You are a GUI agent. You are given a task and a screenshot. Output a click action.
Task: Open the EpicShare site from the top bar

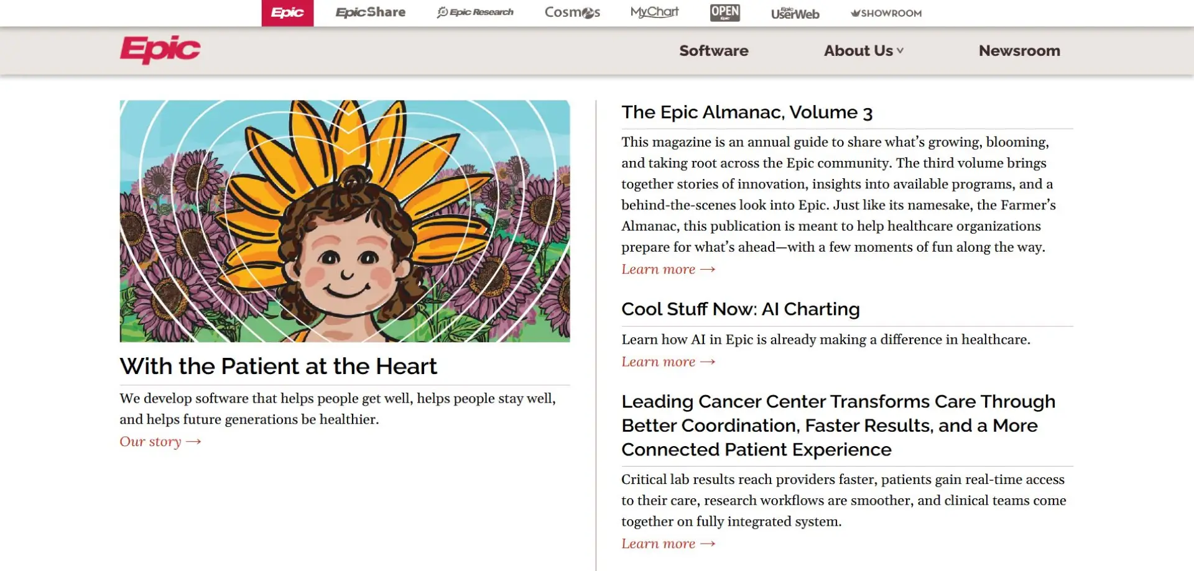coord(370,12)
